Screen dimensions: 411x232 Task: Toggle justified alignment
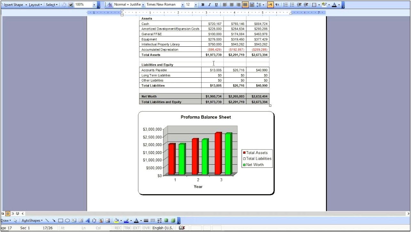coord(245,5)
